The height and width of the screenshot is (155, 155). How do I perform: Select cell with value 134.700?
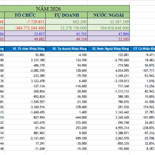click(x=66, y=60)
